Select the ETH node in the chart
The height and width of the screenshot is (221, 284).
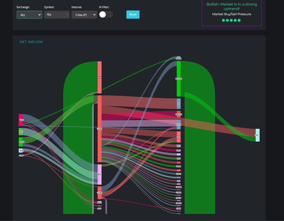[99, 77]
